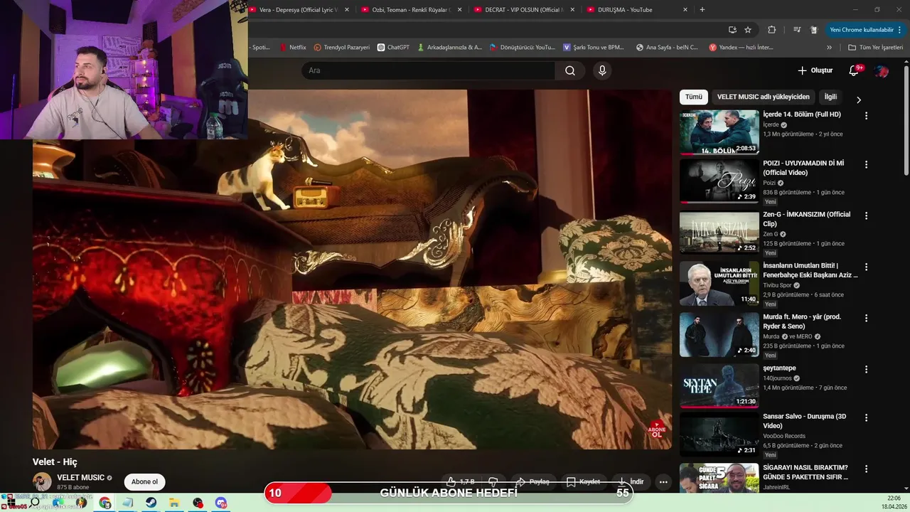
Task: Open options menu for Sansar Salvo Duruşma
Action: pyautogui.click(x=866, y=418)
